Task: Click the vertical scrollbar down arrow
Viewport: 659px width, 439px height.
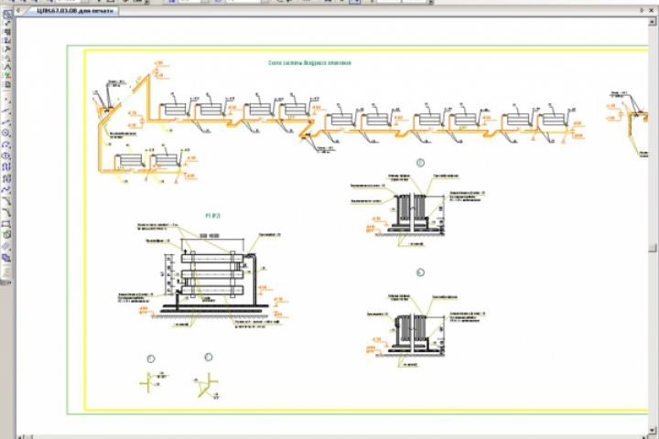Action: pos(653,431)
